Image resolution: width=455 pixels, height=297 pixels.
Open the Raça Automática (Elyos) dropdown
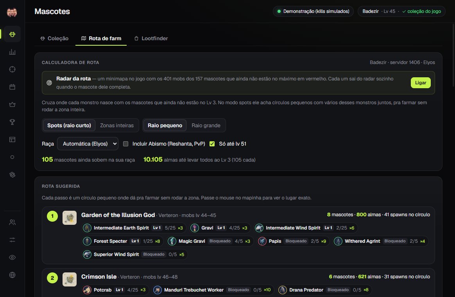[88, 144]
